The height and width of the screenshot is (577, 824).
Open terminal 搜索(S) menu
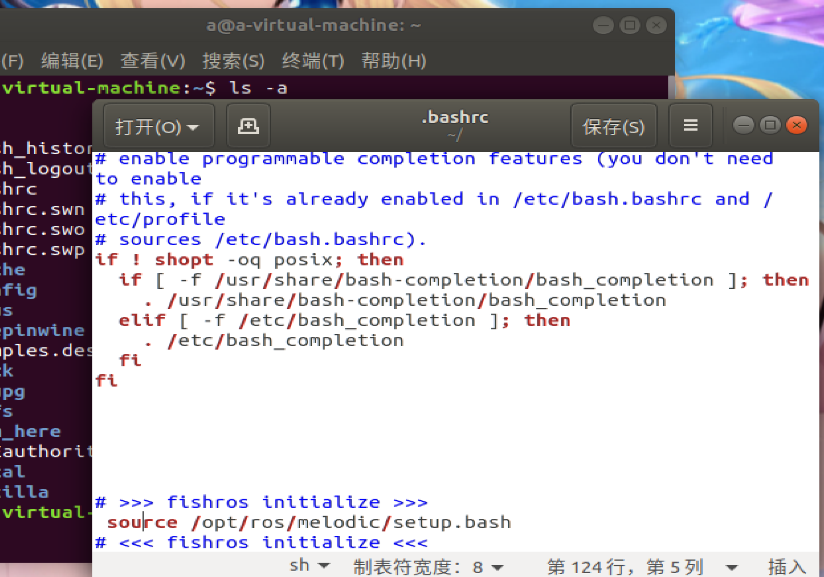(233, 61)
